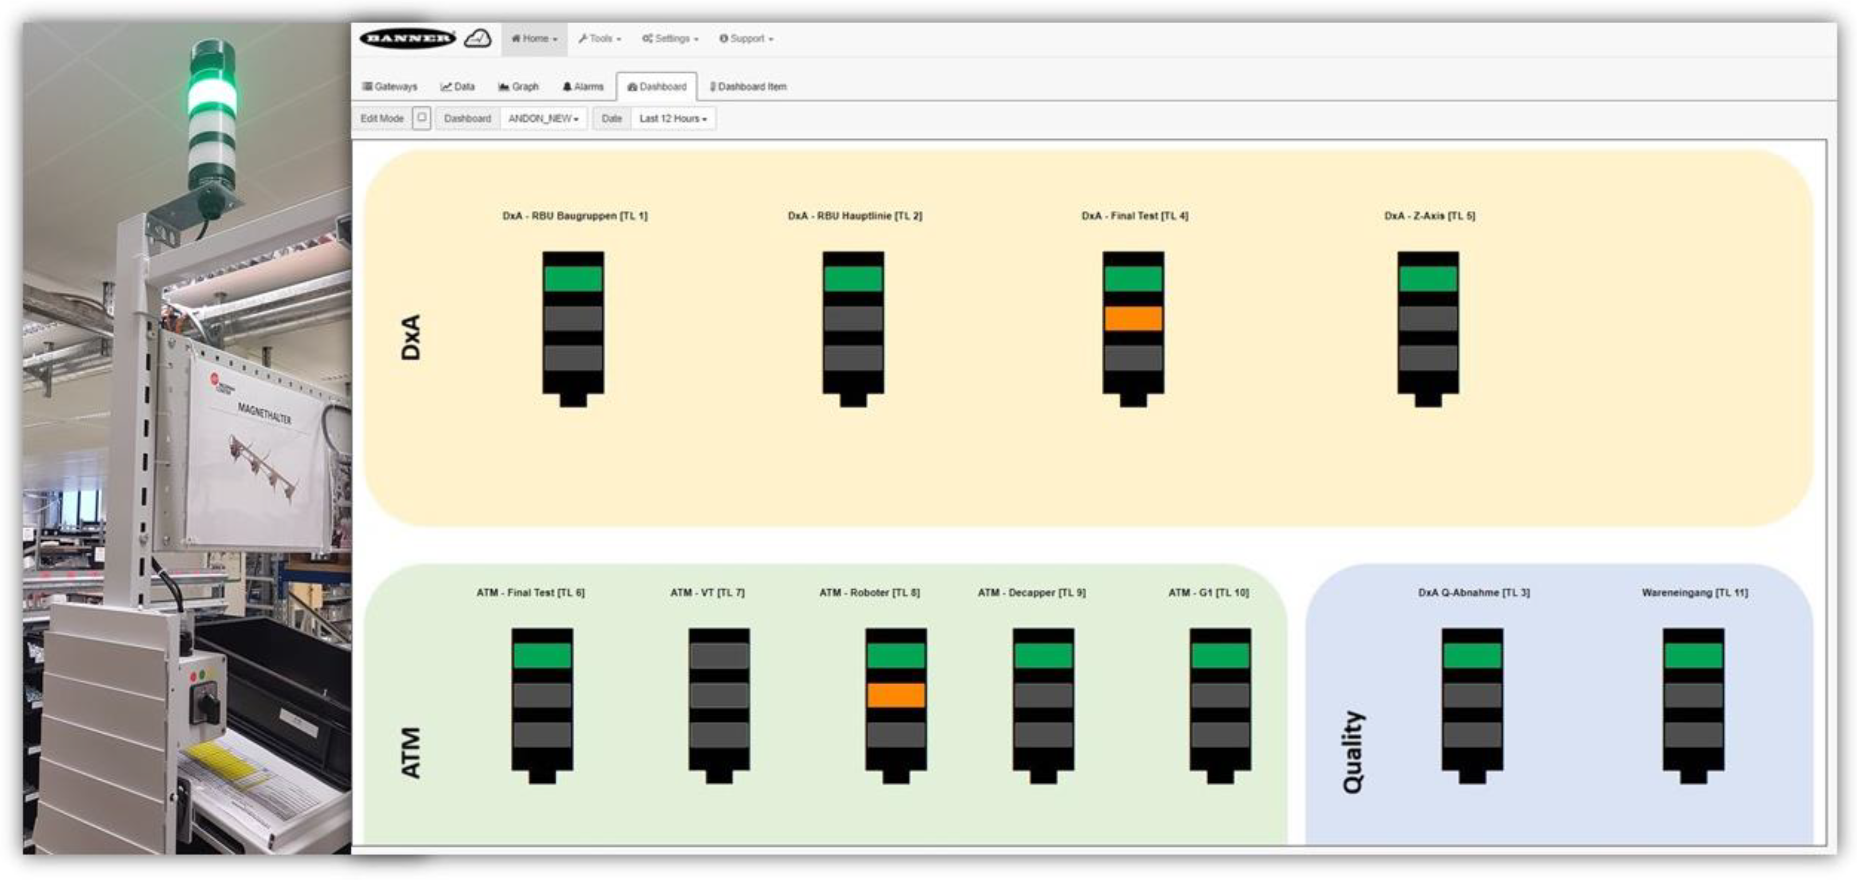Screen dimensions: 1857x882
Task: Expand the Last 12 Hours date dropdown
Action: [x=673, y=118]
